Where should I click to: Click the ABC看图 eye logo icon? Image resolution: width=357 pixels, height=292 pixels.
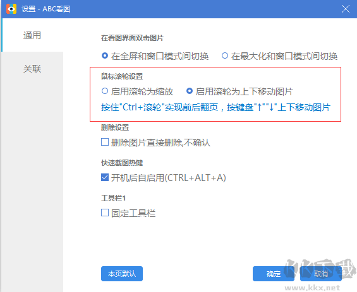point(11,9)
